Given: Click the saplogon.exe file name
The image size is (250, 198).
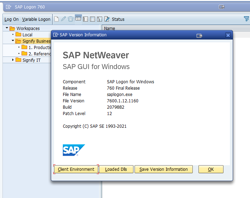Looking at the screenshot, I should 120,94.
